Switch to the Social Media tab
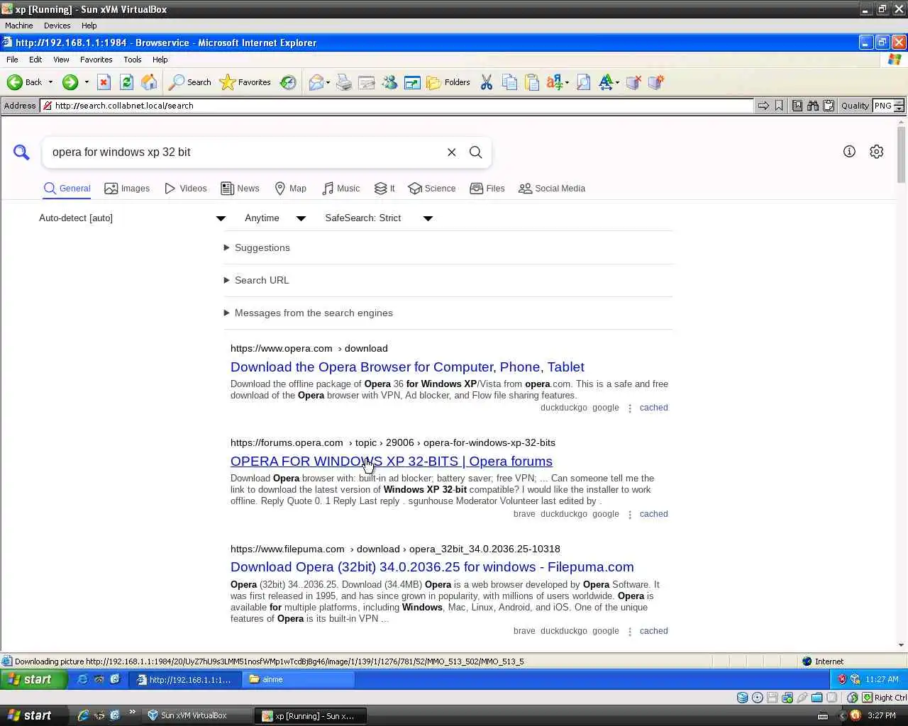 click(x=552, y=189)
